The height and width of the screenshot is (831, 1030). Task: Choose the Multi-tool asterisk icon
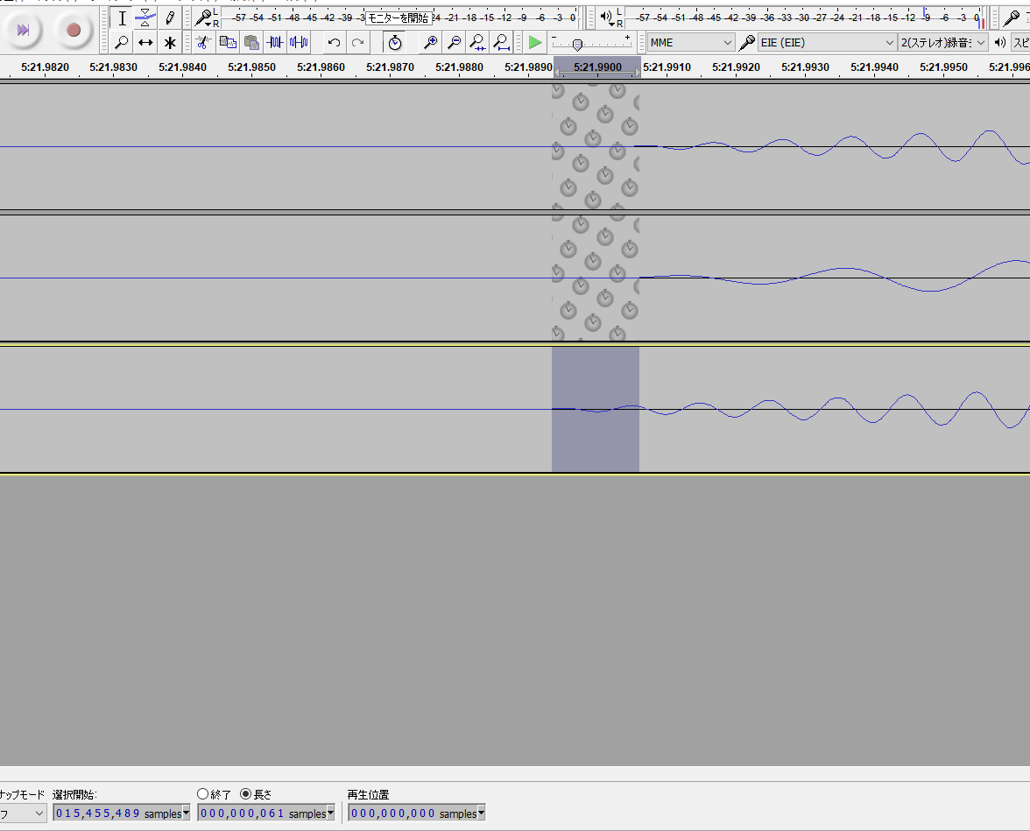170,42
